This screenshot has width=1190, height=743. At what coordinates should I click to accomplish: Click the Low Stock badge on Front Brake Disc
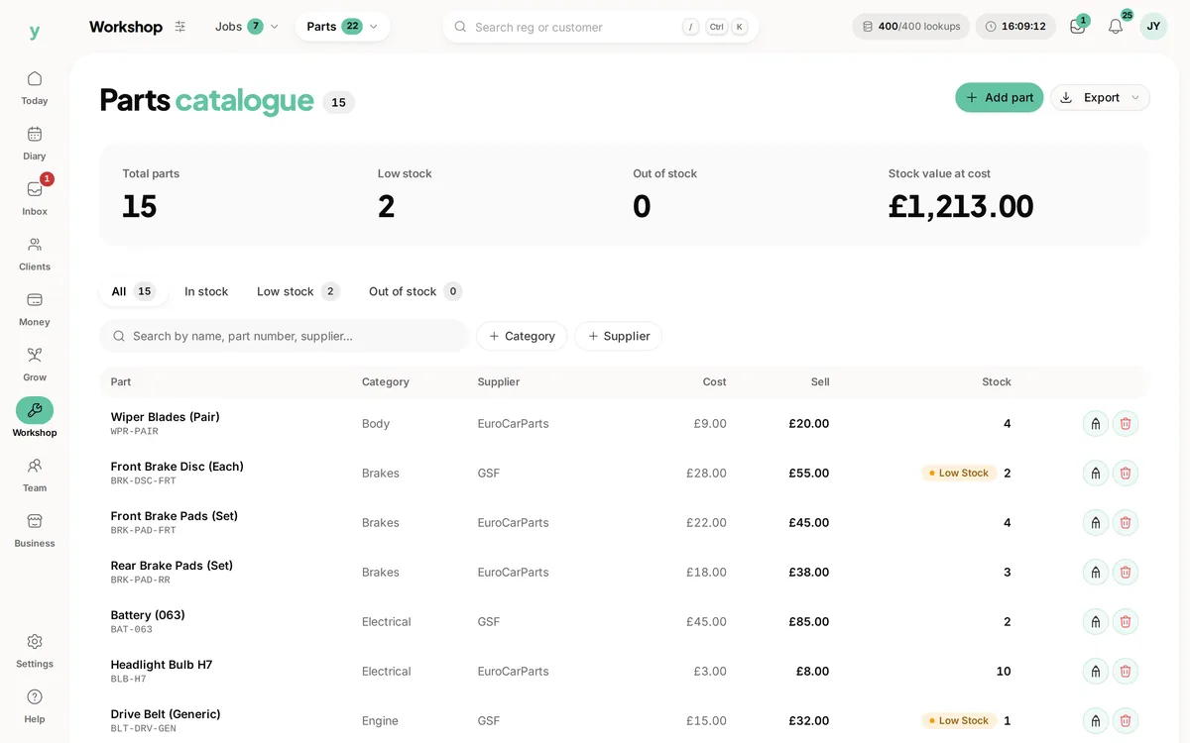pyautogui.click(x=959, y=474)
